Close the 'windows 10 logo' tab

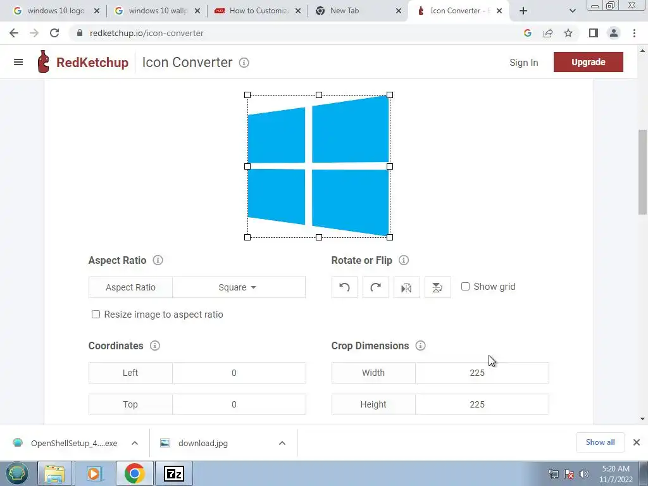(x=97, y=11)
